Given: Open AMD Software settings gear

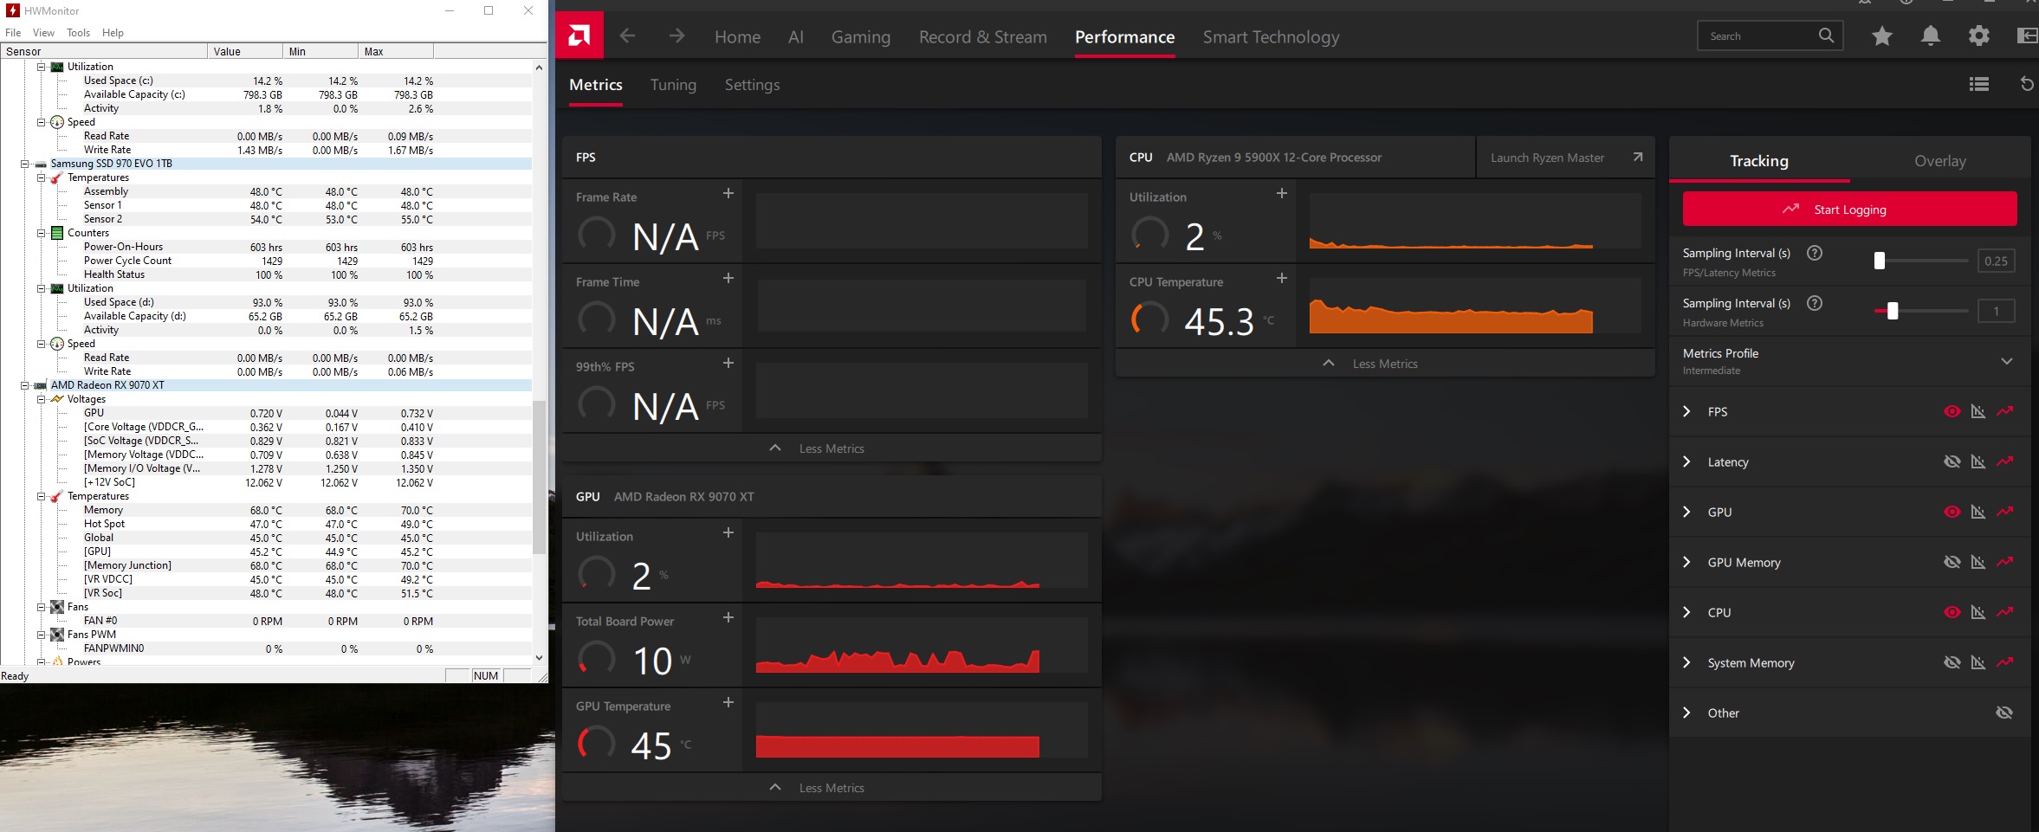Looking at the screenshot, I should (1978, 36).
